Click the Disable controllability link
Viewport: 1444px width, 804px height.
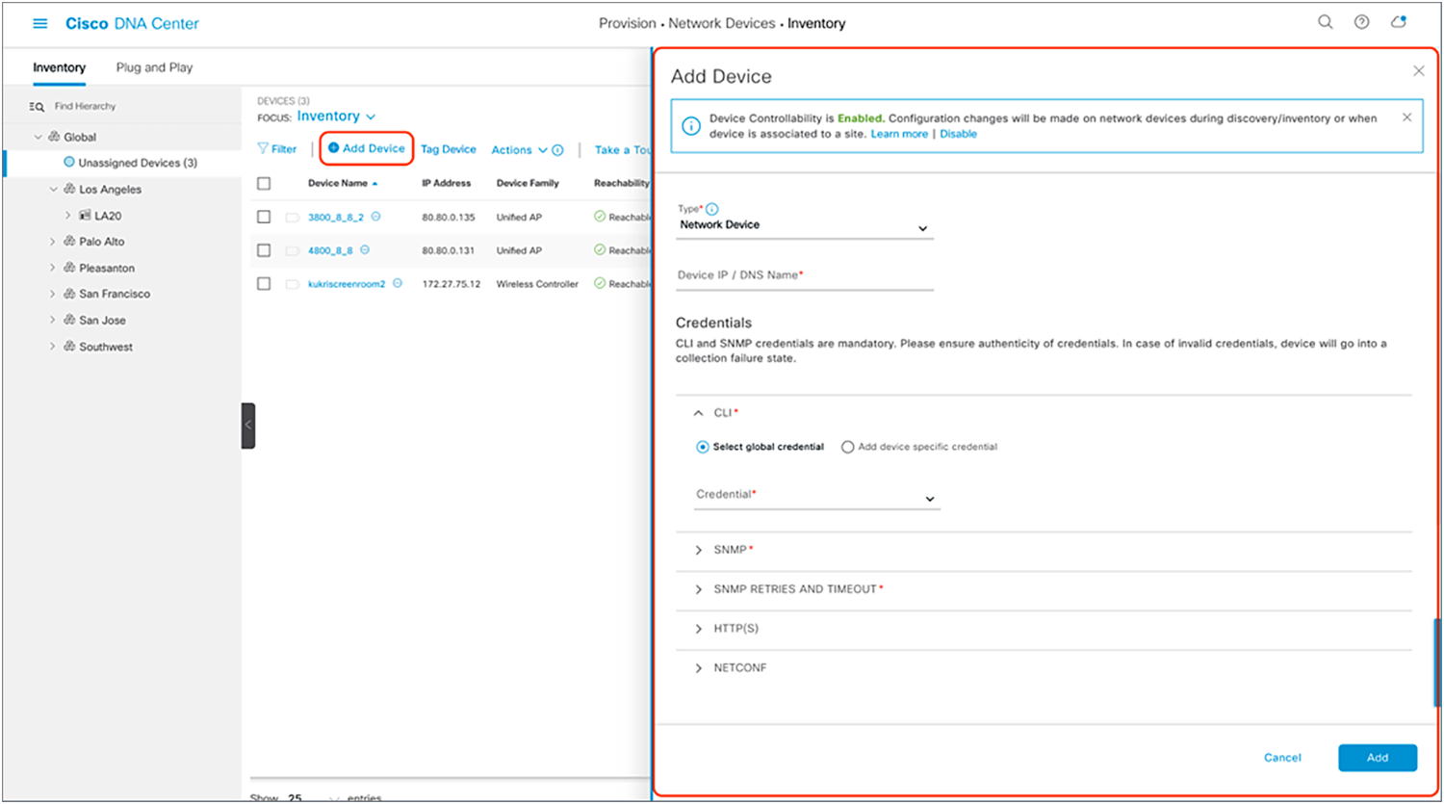959,134
